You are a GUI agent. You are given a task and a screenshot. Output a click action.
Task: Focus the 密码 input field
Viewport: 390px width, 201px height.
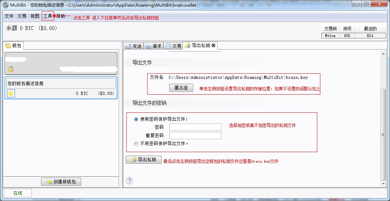195,127
